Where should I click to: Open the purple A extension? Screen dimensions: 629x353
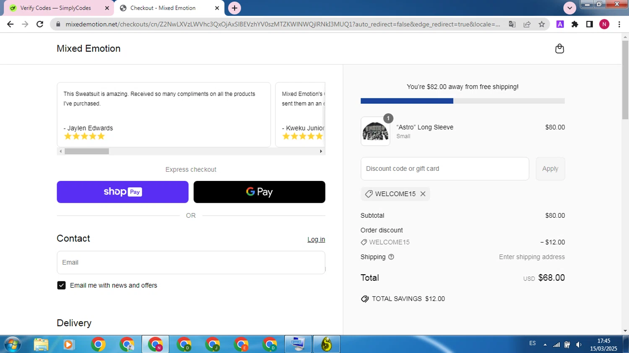(x=560, y=24)
